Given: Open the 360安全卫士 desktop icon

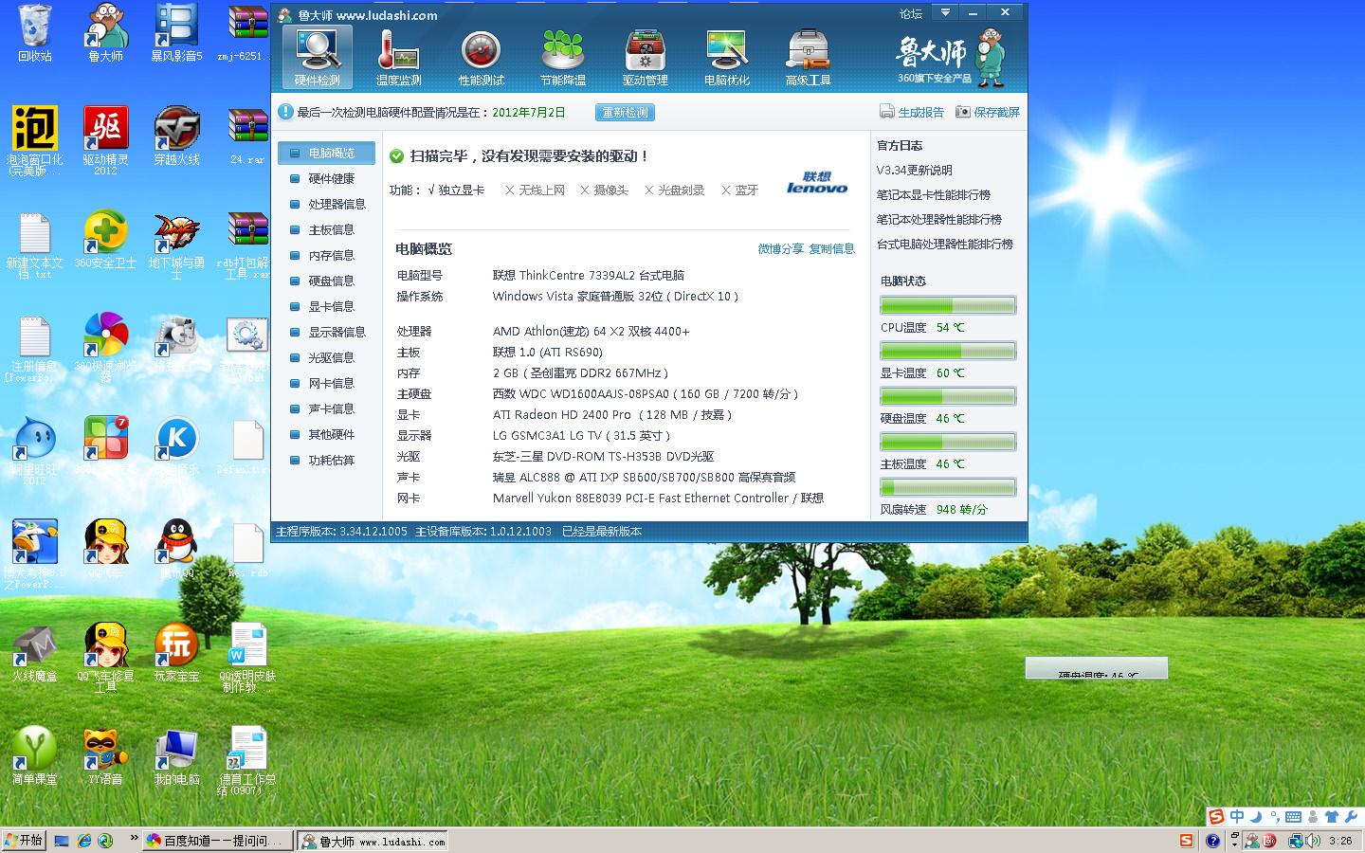Looking at the screenshot, I should [106, 240].
